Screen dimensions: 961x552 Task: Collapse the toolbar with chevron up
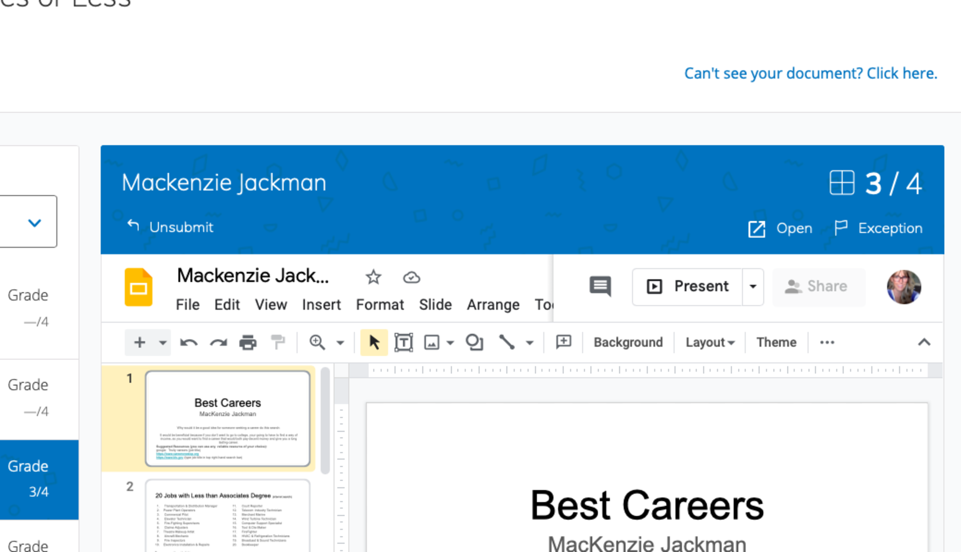[x=924, y=342]
